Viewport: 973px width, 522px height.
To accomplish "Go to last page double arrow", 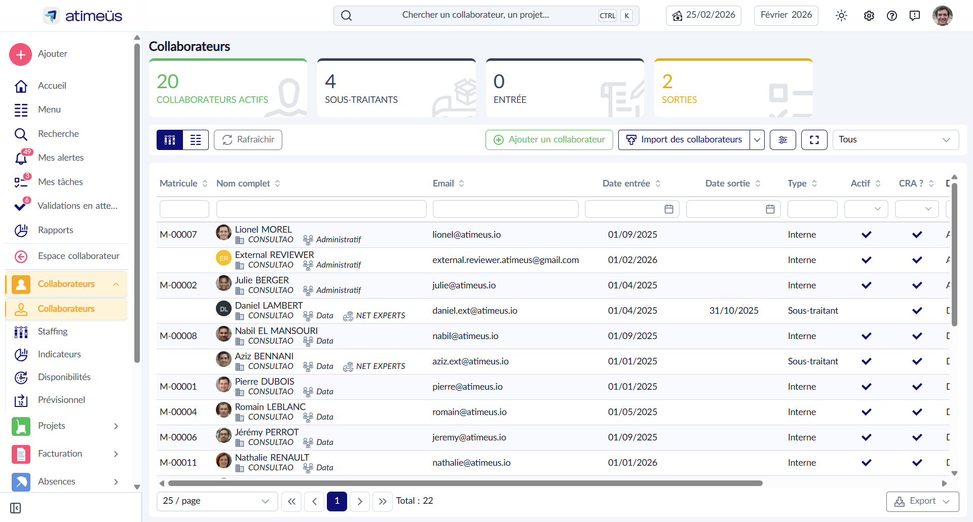I will [383, 501].
